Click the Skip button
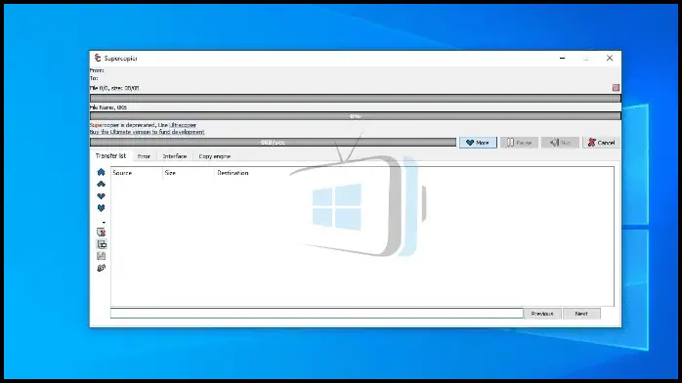This screenshot has width=682, height=383. point(560,143)
